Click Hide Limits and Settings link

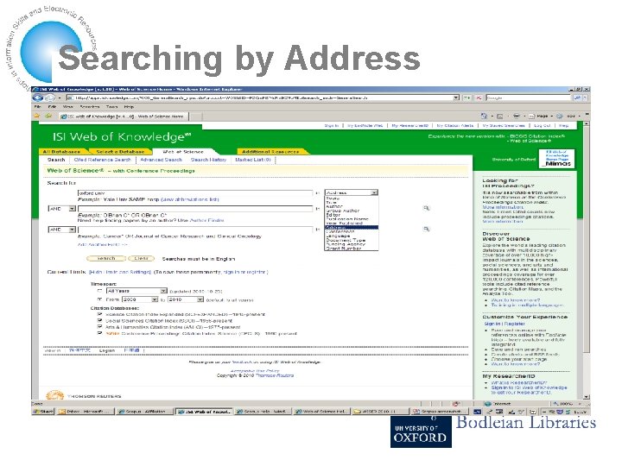tap(120, 272)
